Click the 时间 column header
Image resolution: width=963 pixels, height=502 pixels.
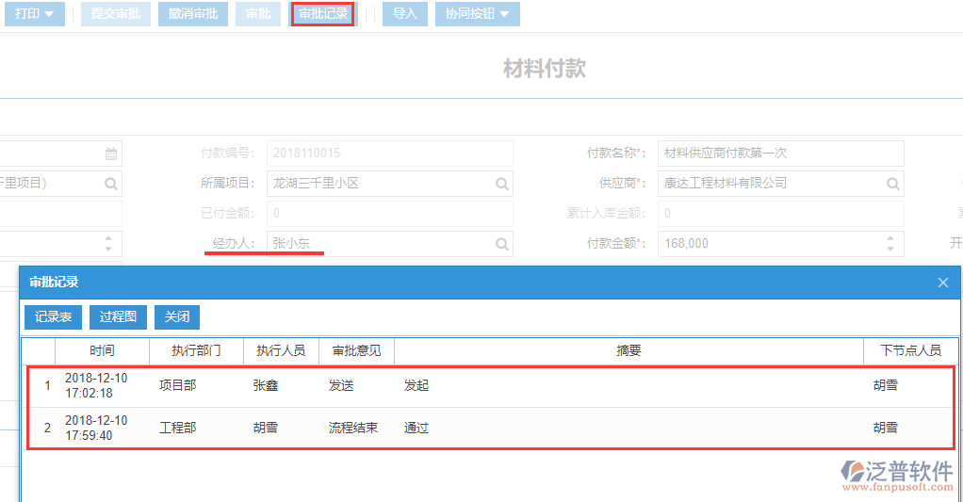point(102,351)
